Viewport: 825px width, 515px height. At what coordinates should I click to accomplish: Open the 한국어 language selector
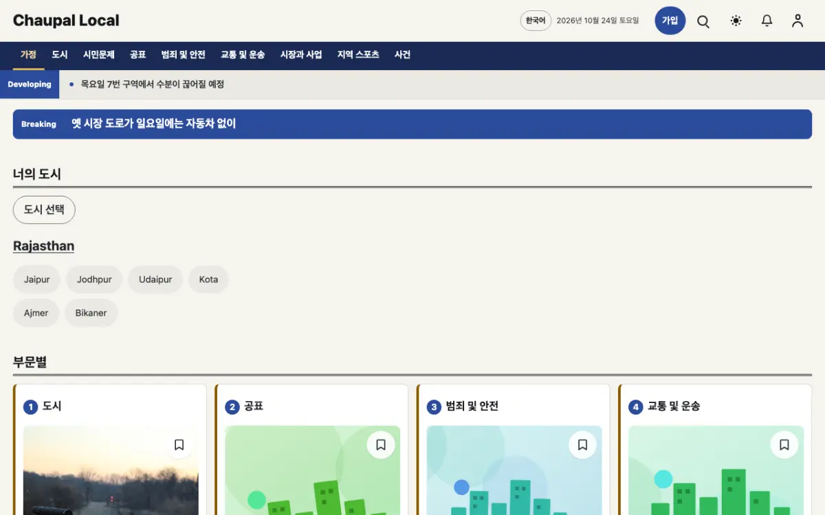[536, 21]
